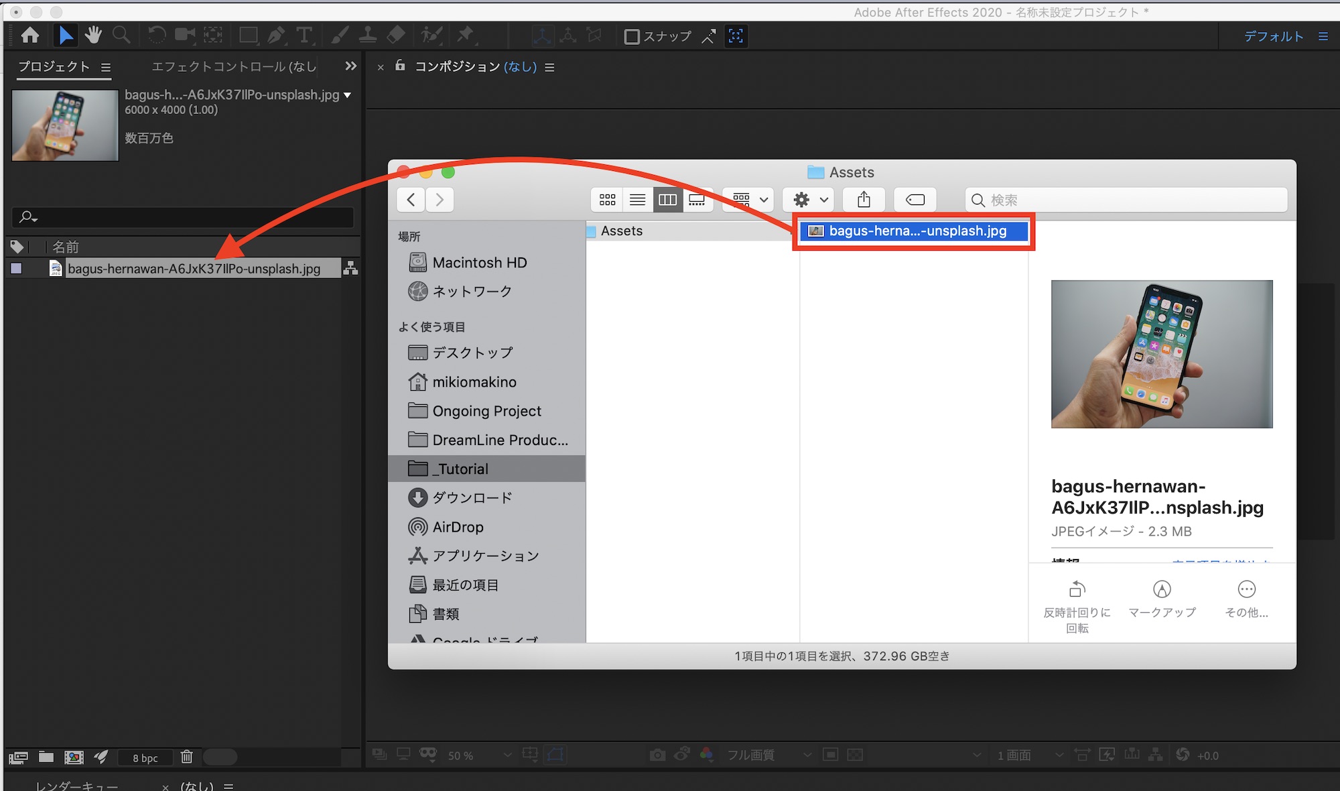Switch to エフェクトコントロール tab
The width and height of the screenshot is (1340, 791).
[x=233, y=66]
